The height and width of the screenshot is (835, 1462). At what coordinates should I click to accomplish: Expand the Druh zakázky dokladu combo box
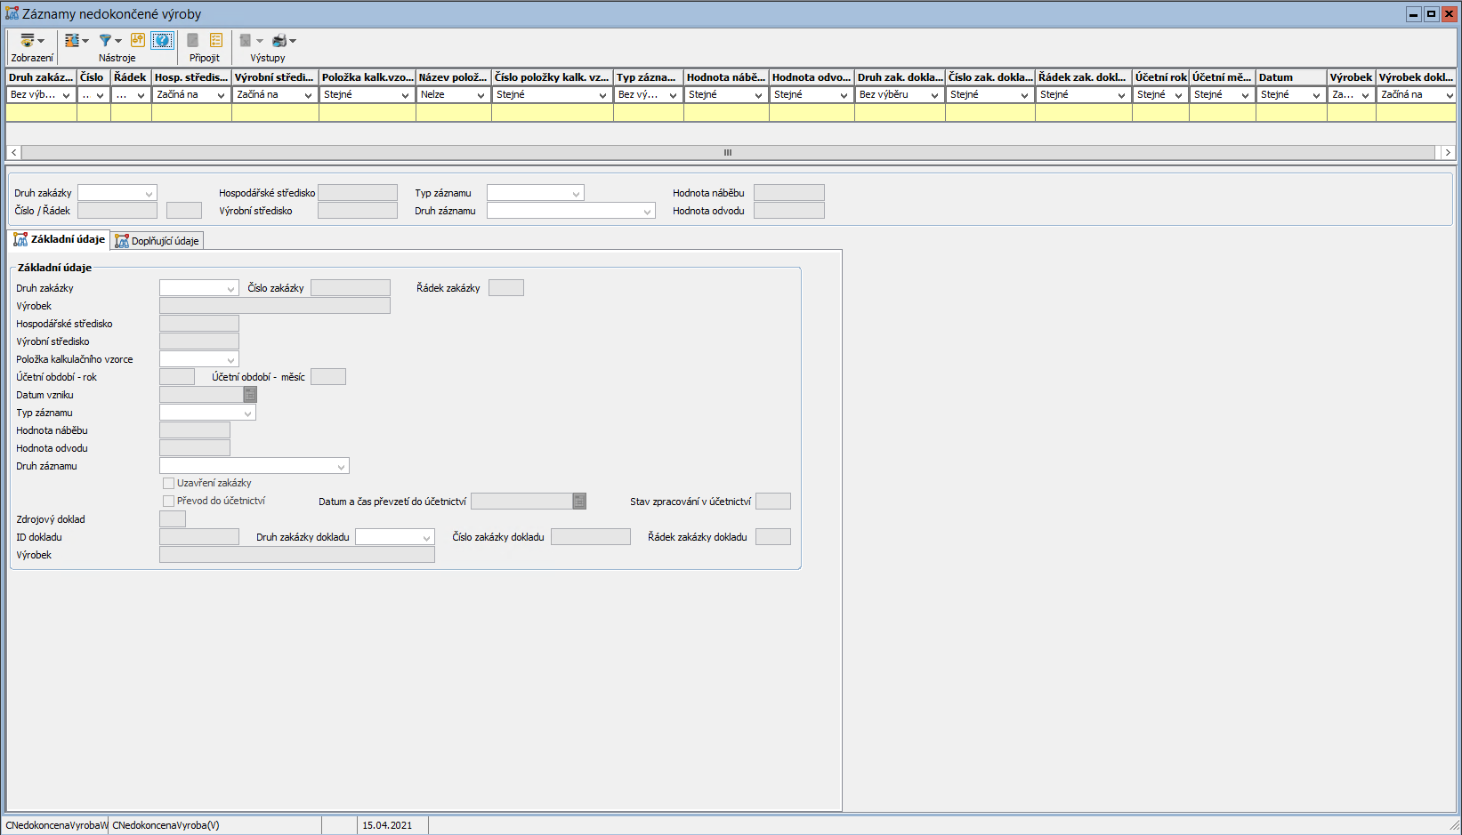[x=427, y=538]
